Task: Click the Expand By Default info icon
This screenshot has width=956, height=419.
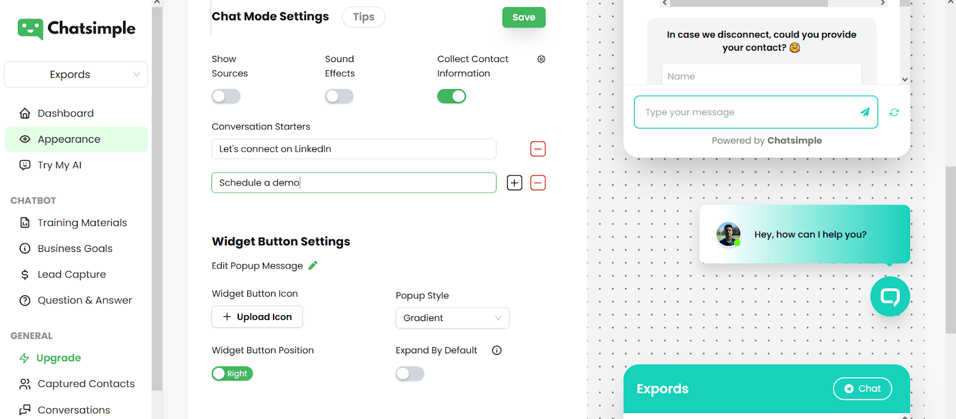Action: [497, 350]
